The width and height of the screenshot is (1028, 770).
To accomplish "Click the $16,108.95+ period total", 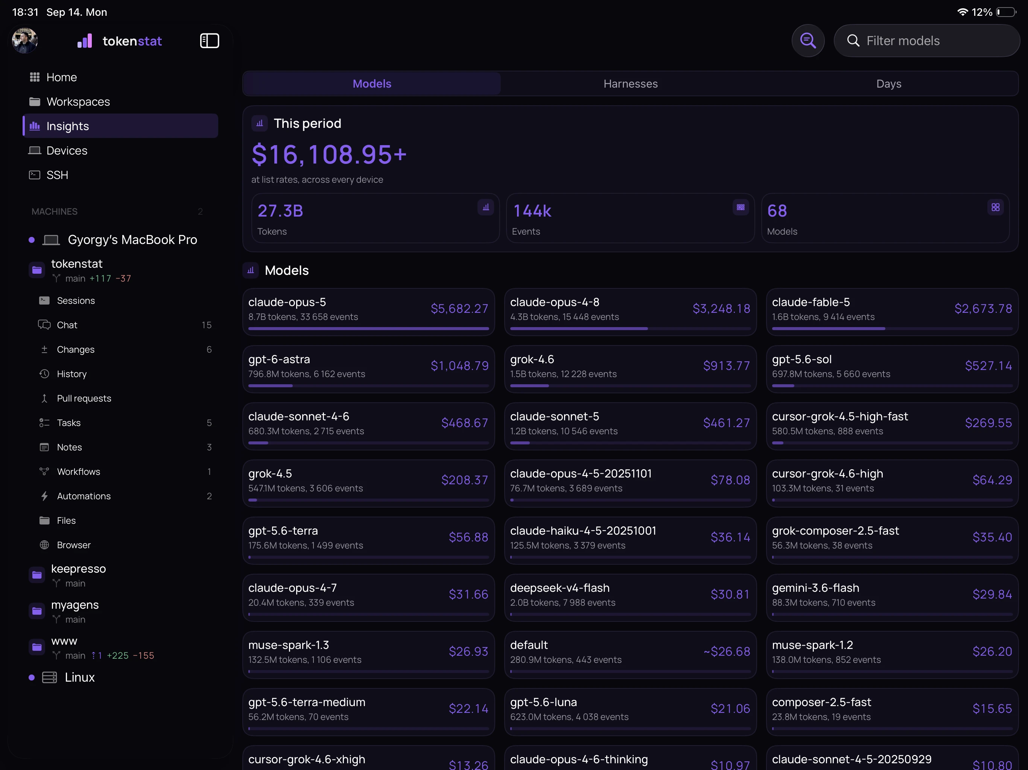I will (329, 155).
